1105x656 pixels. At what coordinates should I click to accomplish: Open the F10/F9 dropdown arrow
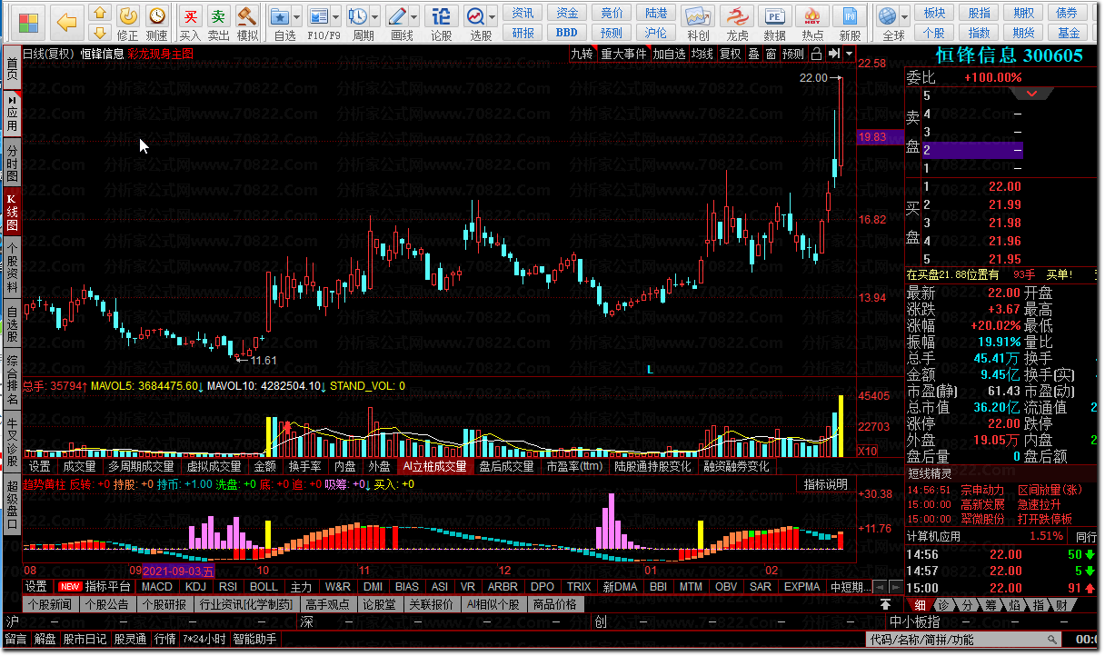click(x=336, y=17)
